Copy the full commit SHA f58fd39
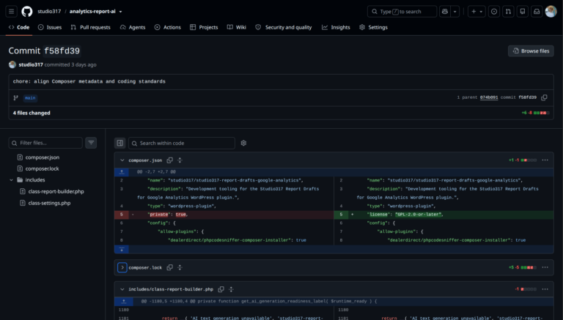Image resolution: width=563 pixels, height=320 pixels. (x=545, y=97)
